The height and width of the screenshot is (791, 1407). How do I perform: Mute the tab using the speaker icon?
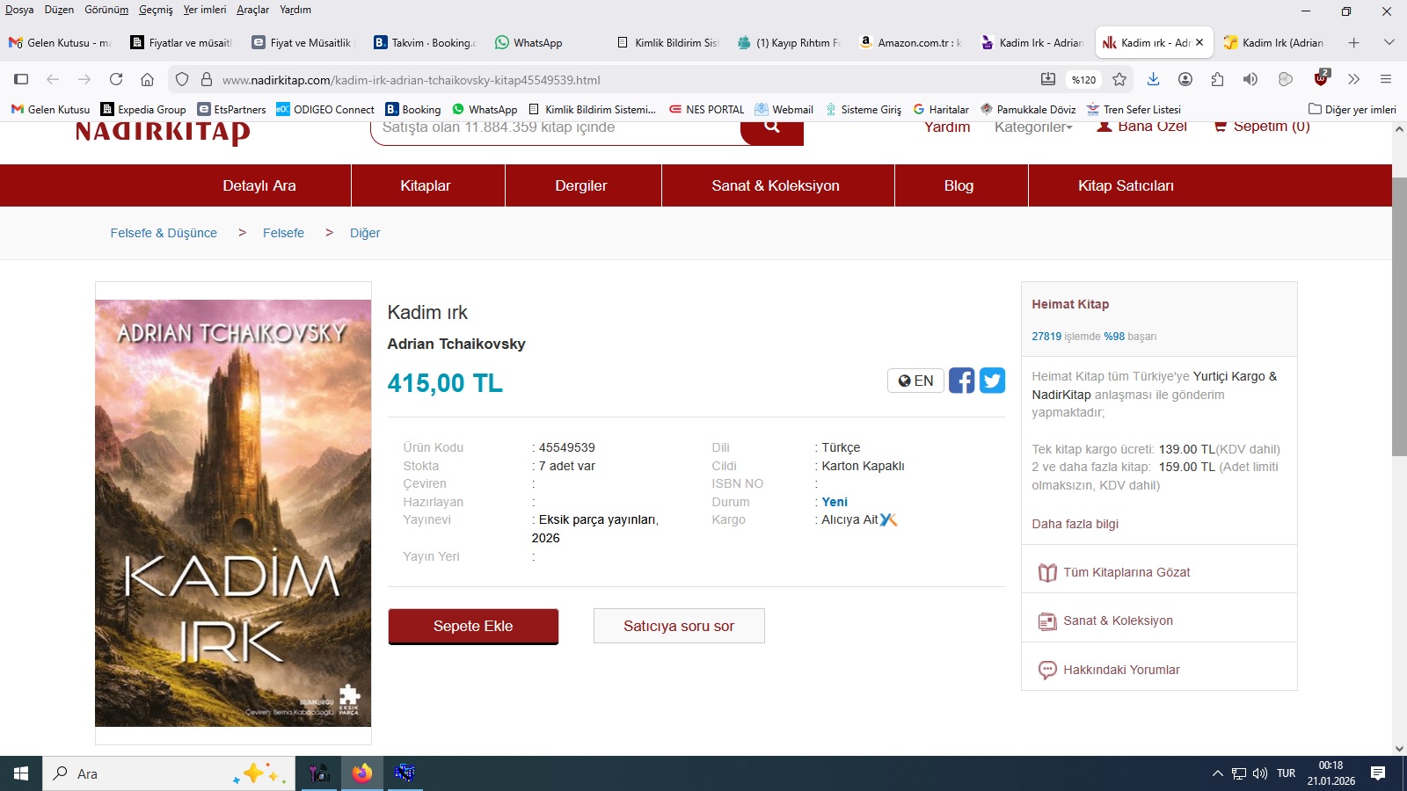(1250, 79)
